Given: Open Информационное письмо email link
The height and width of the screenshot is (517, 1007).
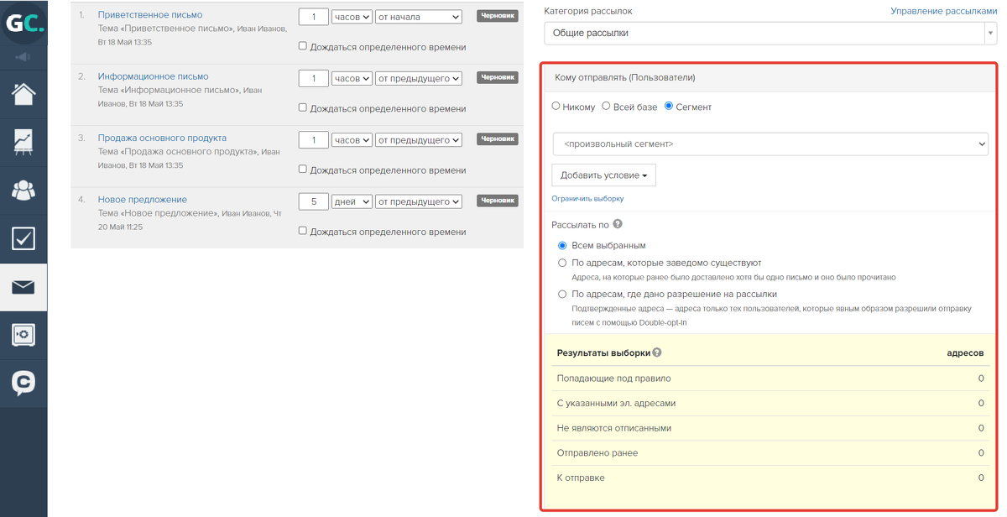Looking at the screenshot, I should point(154,76).
